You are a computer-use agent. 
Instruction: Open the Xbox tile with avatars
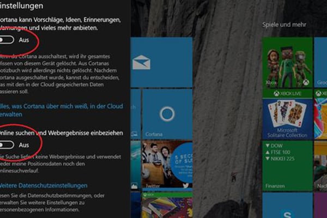[x=287, y=62]
